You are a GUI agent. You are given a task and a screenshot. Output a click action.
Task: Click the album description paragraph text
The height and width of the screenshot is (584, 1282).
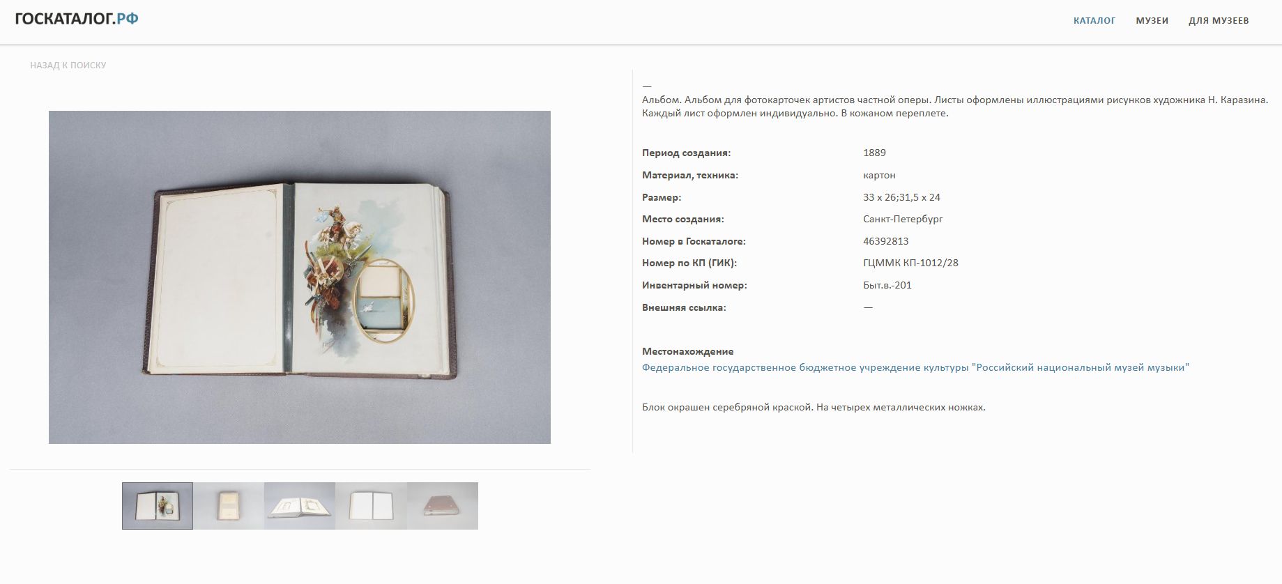coord(955,107)
